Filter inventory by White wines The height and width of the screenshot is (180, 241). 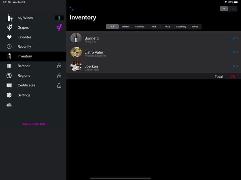pyautogui.click(x=195, y=27)
